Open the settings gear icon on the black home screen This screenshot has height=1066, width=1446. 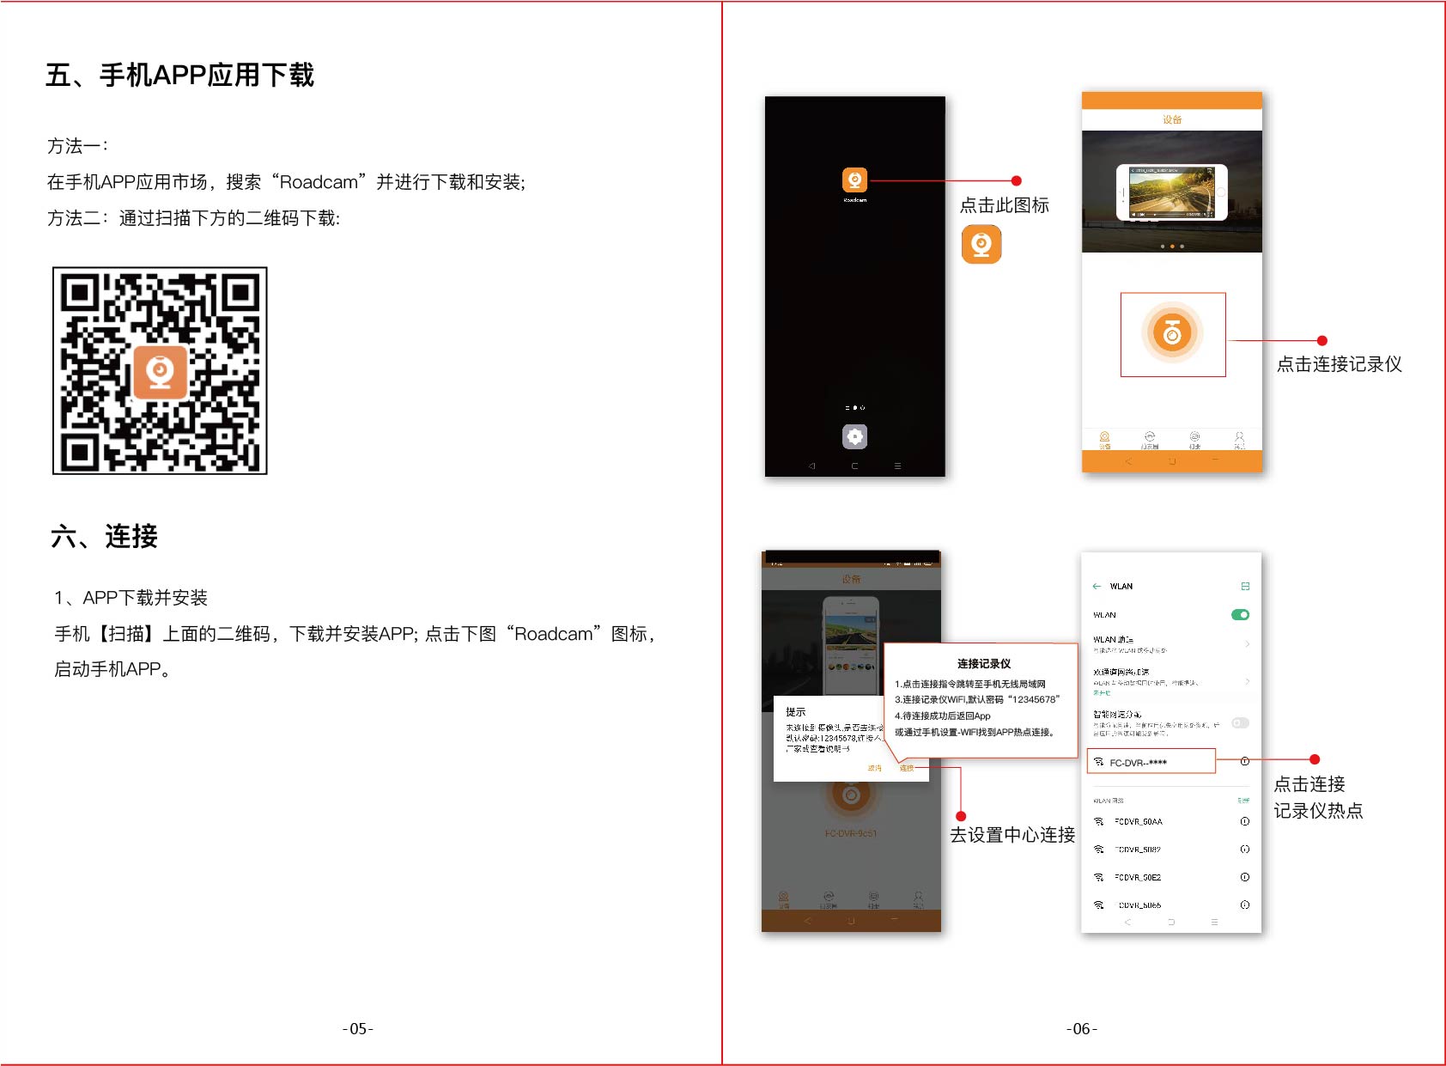tap(854, 436)
